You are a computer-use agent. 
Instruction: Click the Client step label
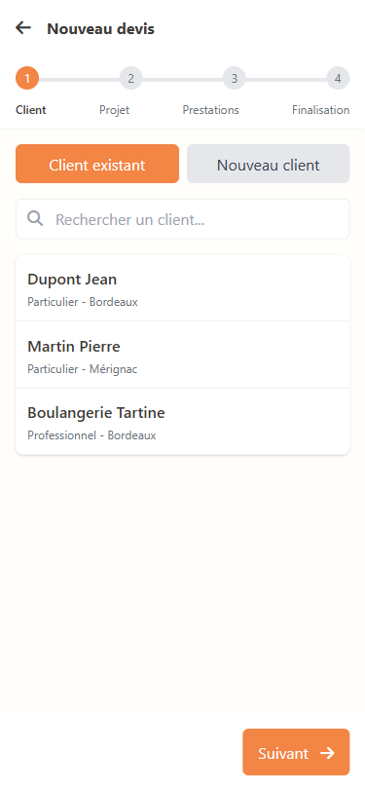pos(31,110)
